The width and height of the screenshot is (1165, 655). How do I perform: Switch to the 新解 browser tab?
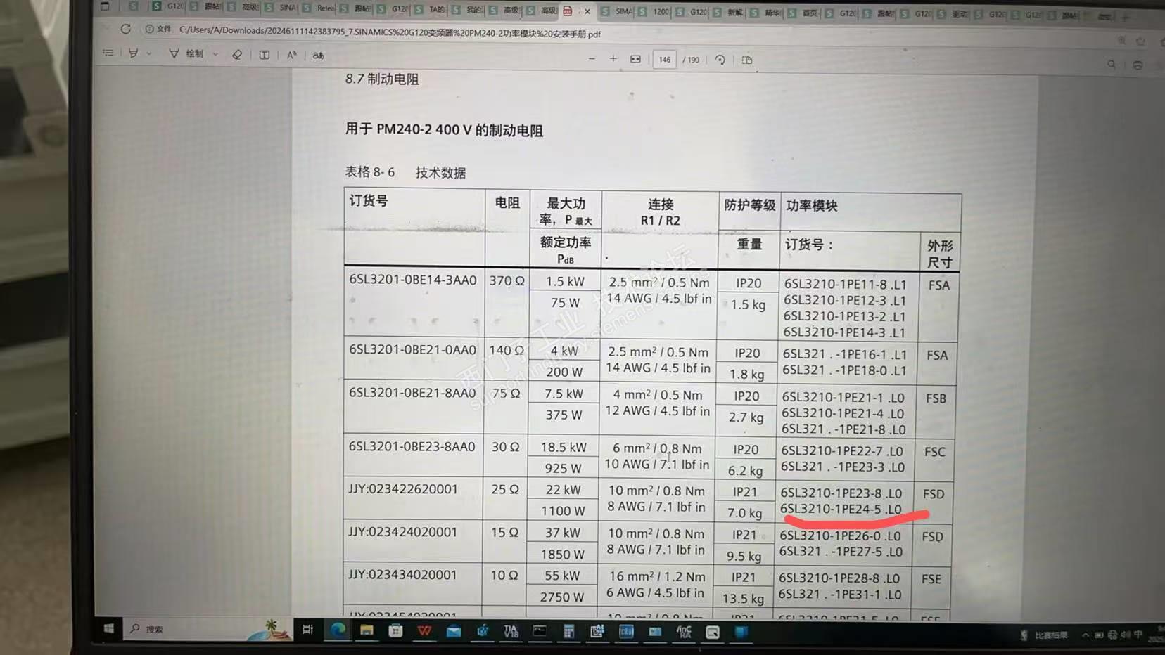click(x=728, y=12)
